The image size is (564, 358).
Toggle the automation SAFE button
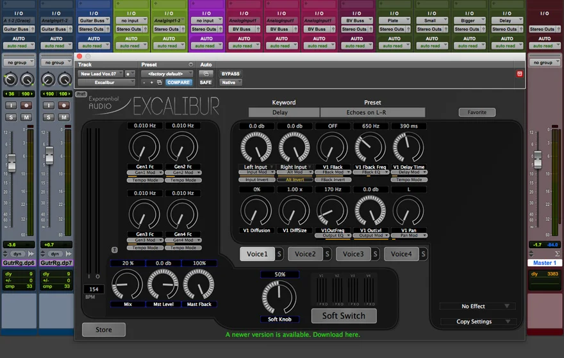coord(206,83)
